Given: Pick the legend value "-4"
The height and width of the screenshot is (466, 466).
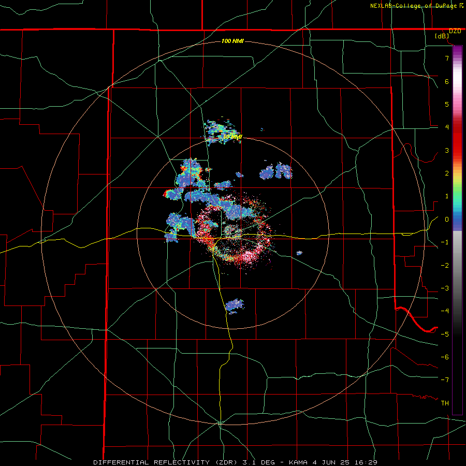Looking at the screenshot, I should [x=445, y=311].
